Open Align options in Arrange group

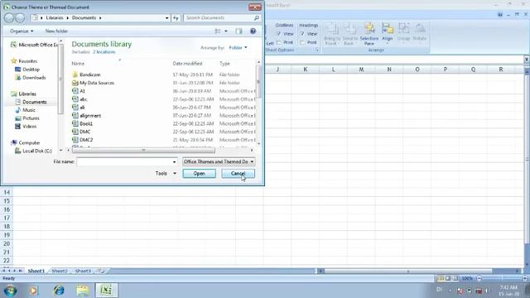[388, 33]
